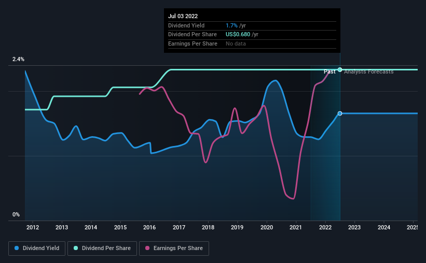Click the blue Dividend Yield legend dot
Image resolution: width=426 pixels, height=263 pixels.
pos(17,248)
